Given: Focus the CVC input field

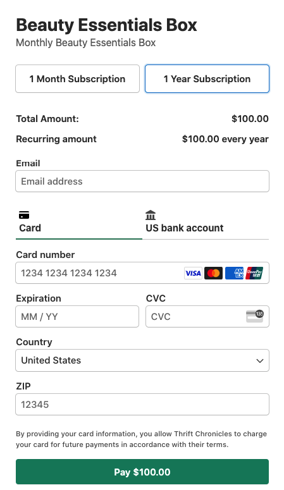Looking at the screenshot, I should (207, 317).
